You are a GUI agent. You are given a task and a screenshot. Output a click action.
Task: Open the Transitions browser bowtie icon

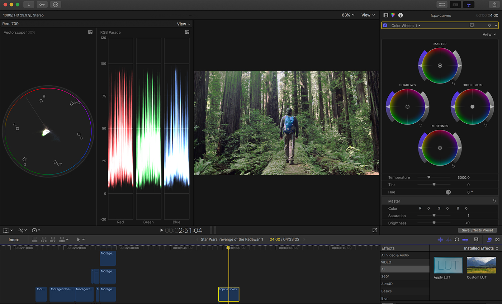click(498, 239)
